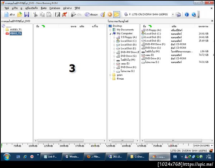Expand 3.5 Floppy (A:) tree node
215x168 pixels.
(x=114, y=37)
